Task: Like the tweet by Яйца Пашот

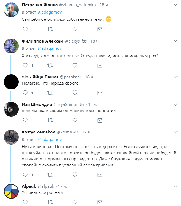Action: click(75, 93)
